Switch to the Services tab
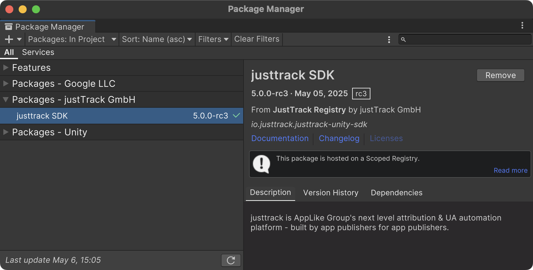 (x=38, y=52)
